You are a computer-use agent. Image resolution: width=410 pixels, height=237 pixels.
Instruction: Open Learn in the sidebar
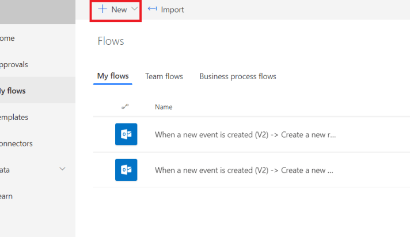pos(7,196)
